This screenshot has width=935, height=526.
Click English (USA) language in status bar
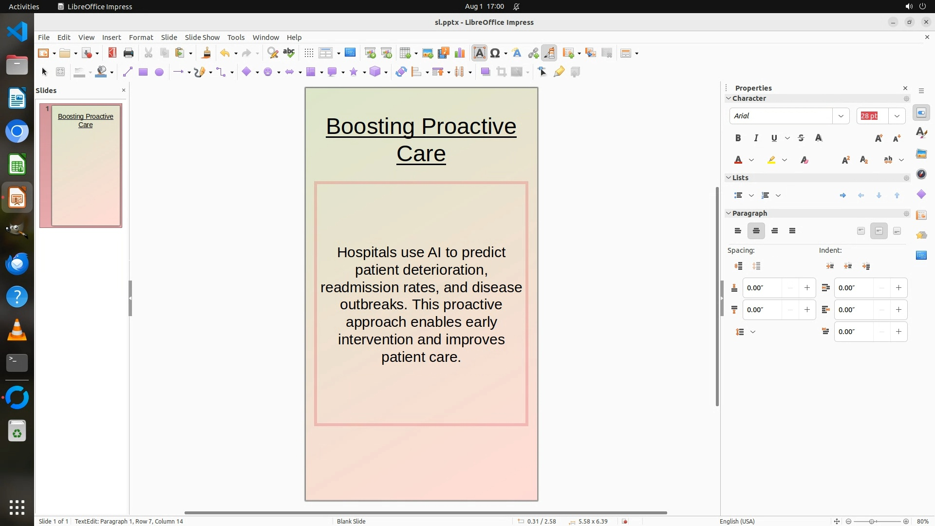pyautogui.click(x=737, y=521)
